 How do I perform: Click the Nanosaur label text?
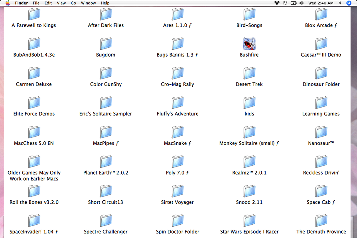click(x=321, y=143)
